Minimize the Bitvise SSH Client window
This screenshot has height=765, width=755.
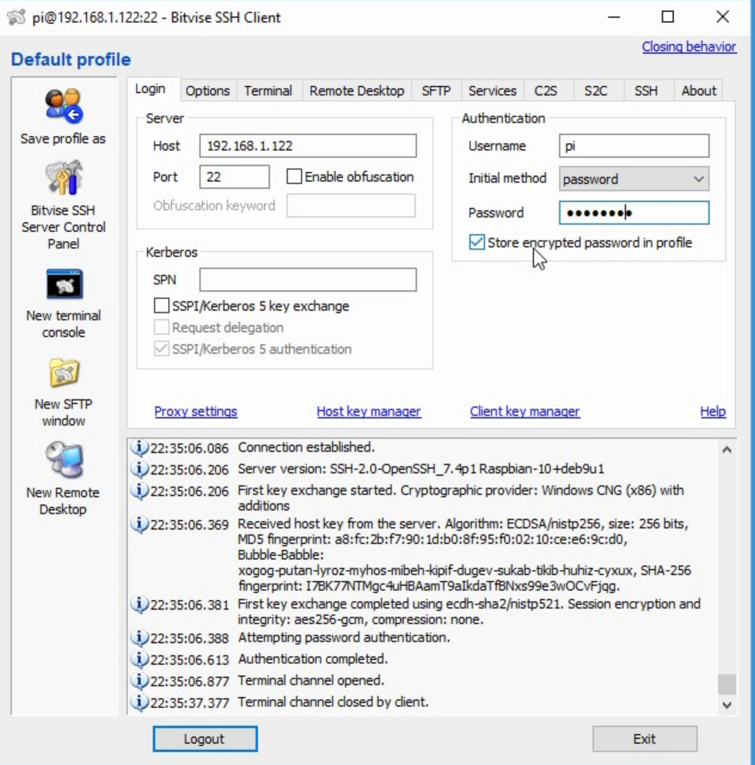(614, 17)
